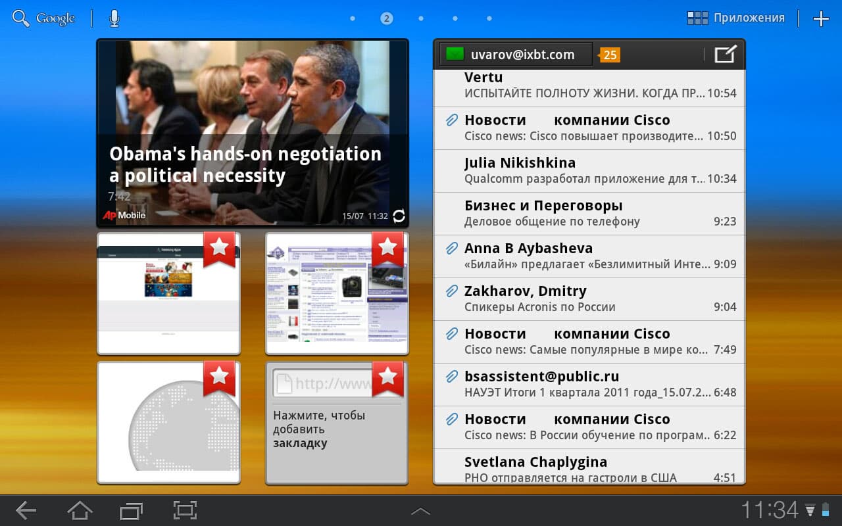Open the Бизнес и Переговоры email
The width and height of the screenshot is (842, 526).
coord(589,214)
